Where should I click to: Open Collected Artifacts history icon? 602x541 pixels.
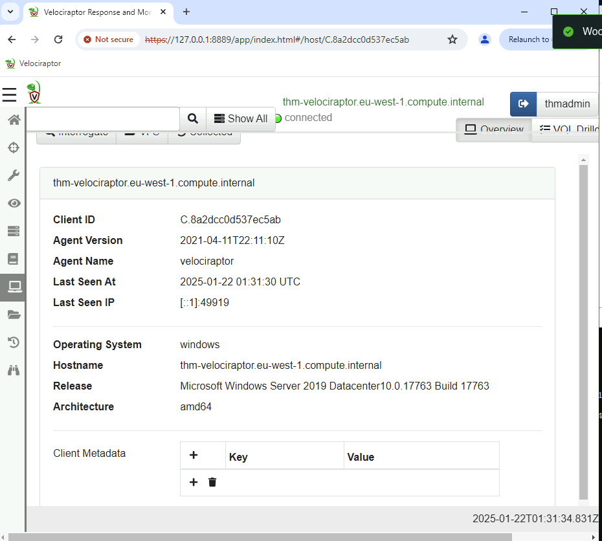14,342
